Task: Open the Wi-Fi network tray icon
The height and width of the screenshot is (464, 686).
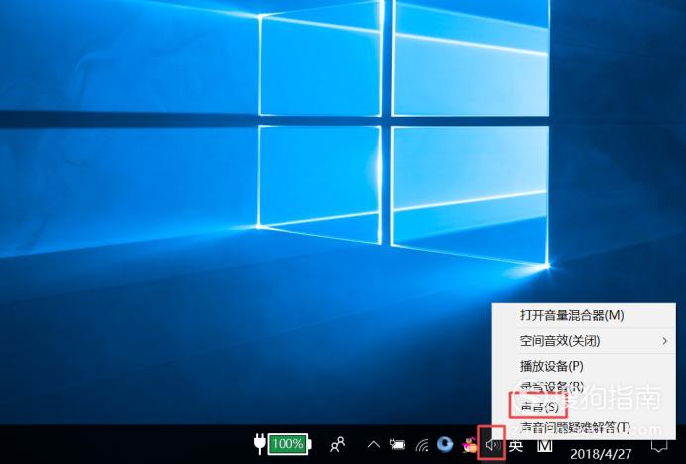Action: point(422,445)
